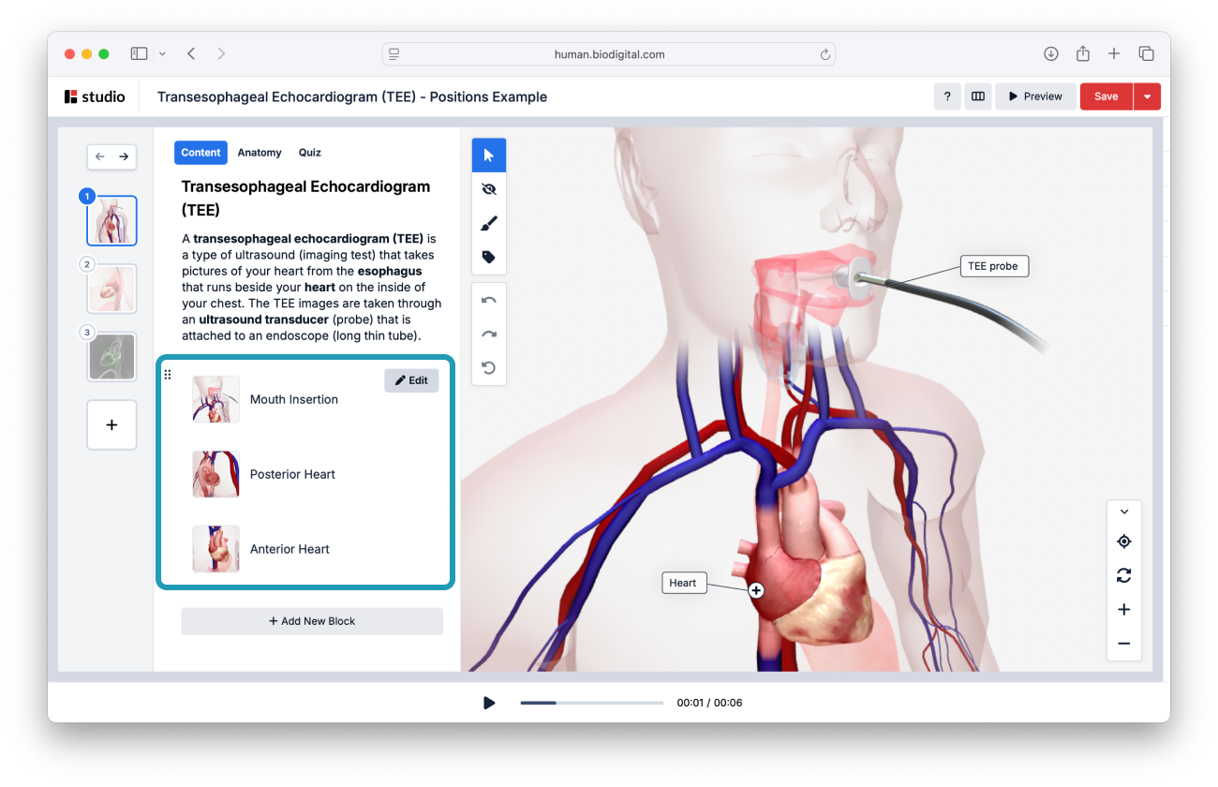Image resolution: width=1218 pixels, height=787 pixels.
Task: Click the Preview button
Action: pyautogui.click(x=1035, y=97)
